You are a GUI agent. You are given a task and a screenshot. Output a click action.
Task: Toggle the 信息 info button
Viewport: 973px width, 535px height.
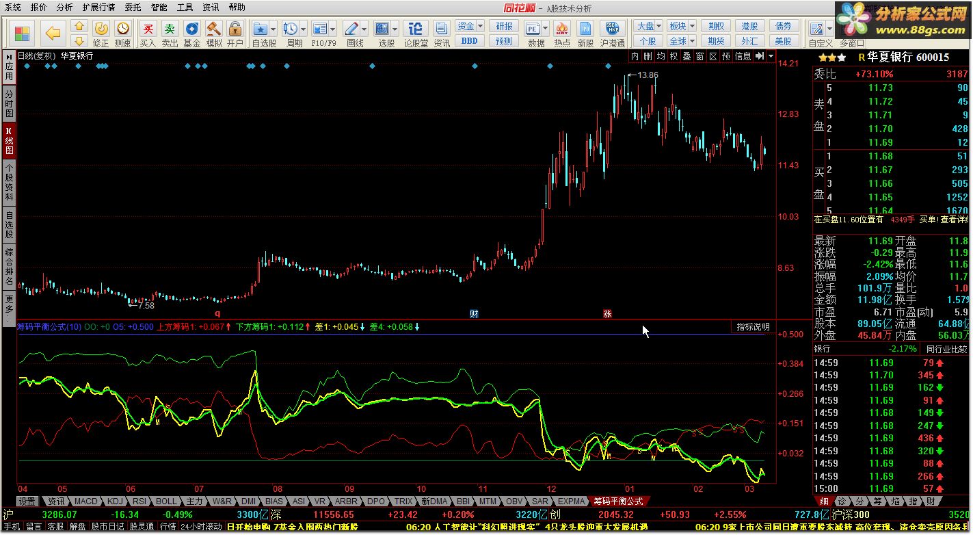pyautogui.click(x=743, y=56)
